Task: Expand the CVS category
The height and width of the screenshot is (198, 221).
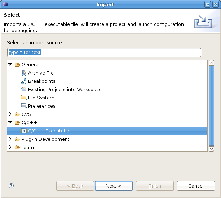Action: pos(10,114)
